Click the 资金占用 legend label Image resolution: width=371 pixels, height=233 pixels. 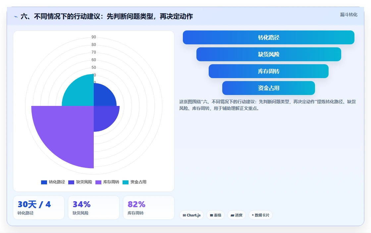tap(138, 182)
